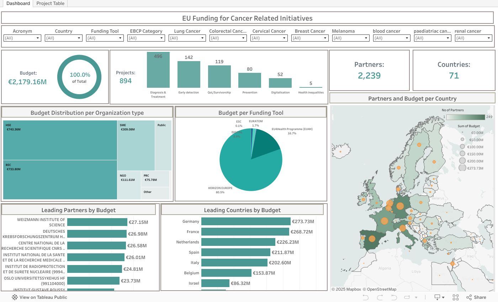Select the Dashboard tab
This screenshot has height=302, width=498.
coord(18,4)
